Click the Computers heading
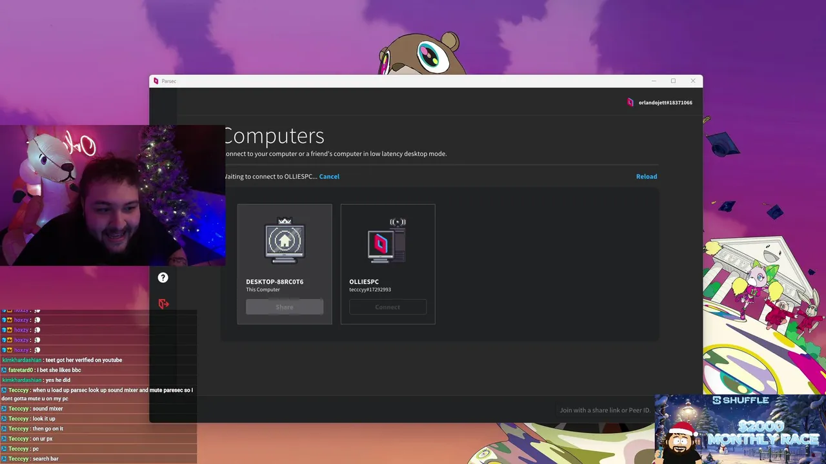 point(274,136)
